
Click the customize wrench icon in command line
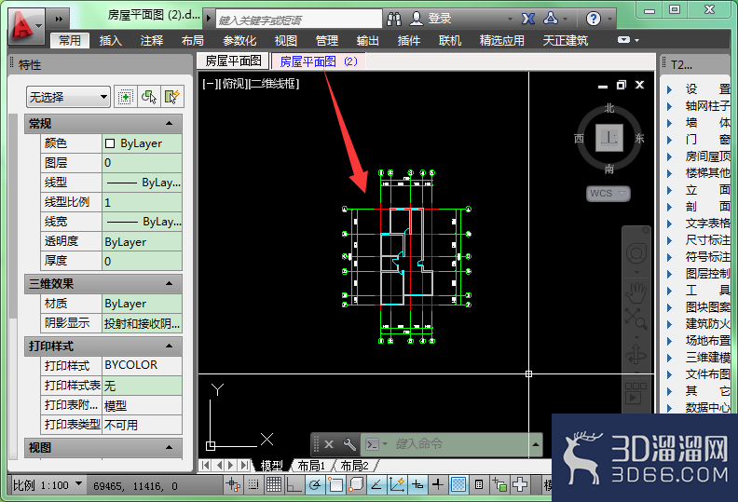coord(349,444)
